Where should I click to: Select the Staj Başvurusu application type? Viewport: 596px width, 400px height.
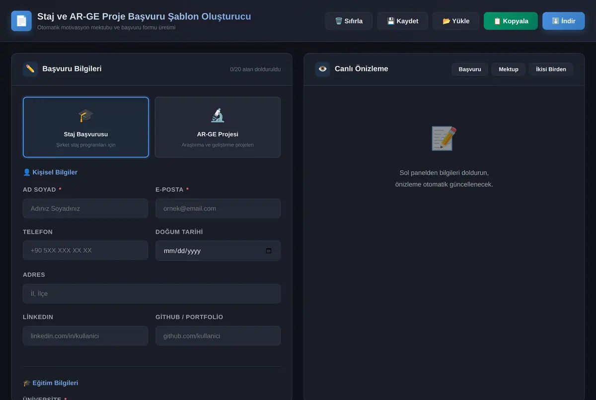[86, 127]
